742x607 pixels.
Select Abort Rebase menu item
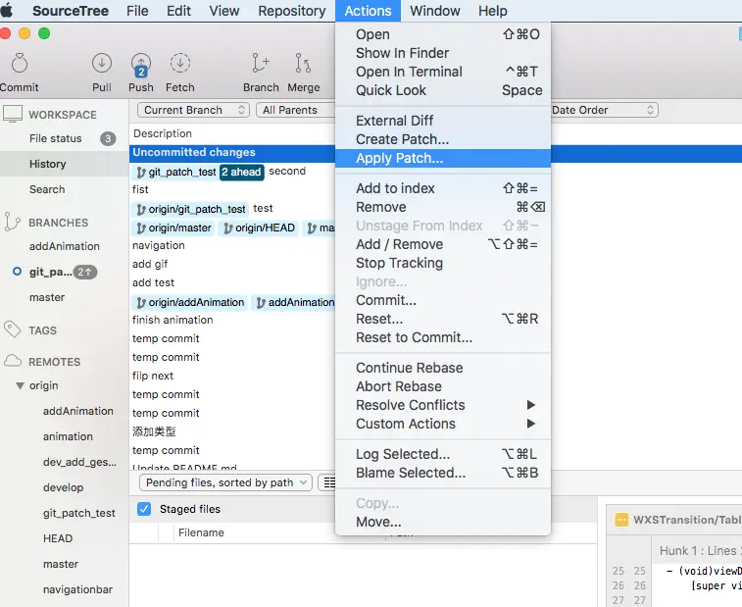pyautogui.click(x=443, y=386)
